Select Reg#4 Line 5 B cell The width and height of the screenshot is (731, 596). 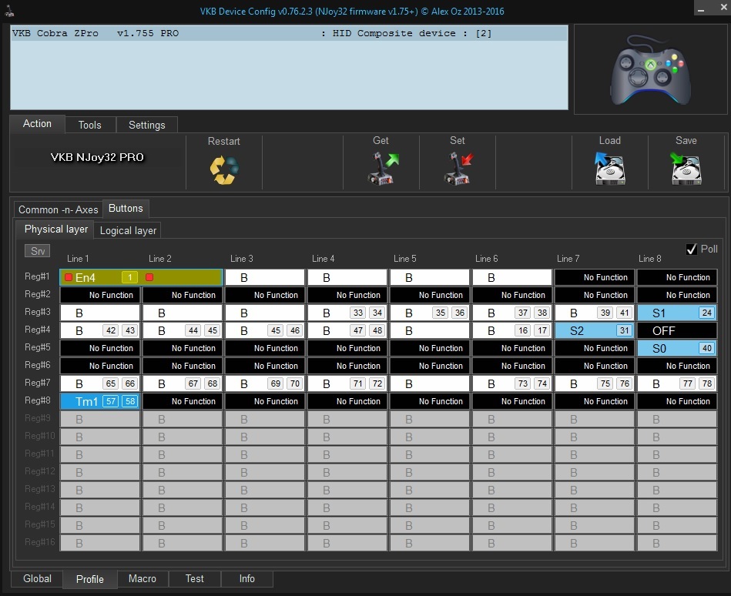(429, 330)
